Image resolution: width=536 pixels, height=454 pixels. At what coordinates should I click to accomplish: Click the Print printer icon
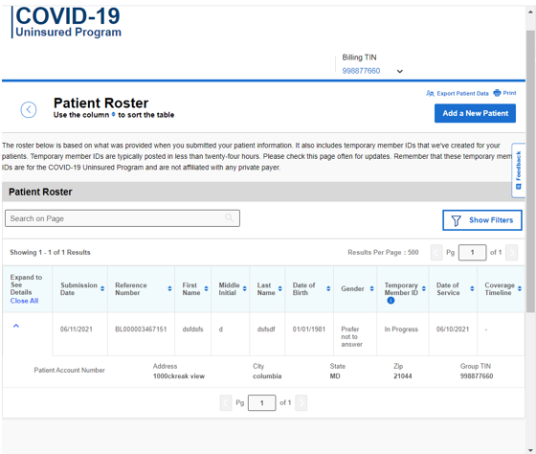click(x=497, y=93)
